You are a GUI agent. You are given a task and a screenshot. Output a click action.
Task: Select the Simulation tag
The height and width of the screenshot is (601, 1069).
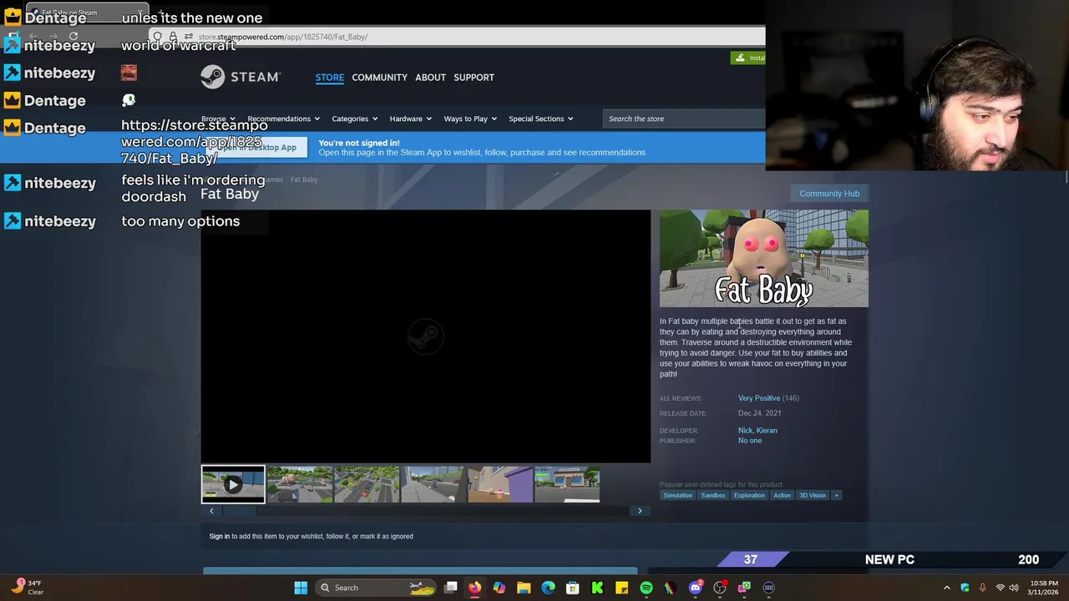coord(677,495)
